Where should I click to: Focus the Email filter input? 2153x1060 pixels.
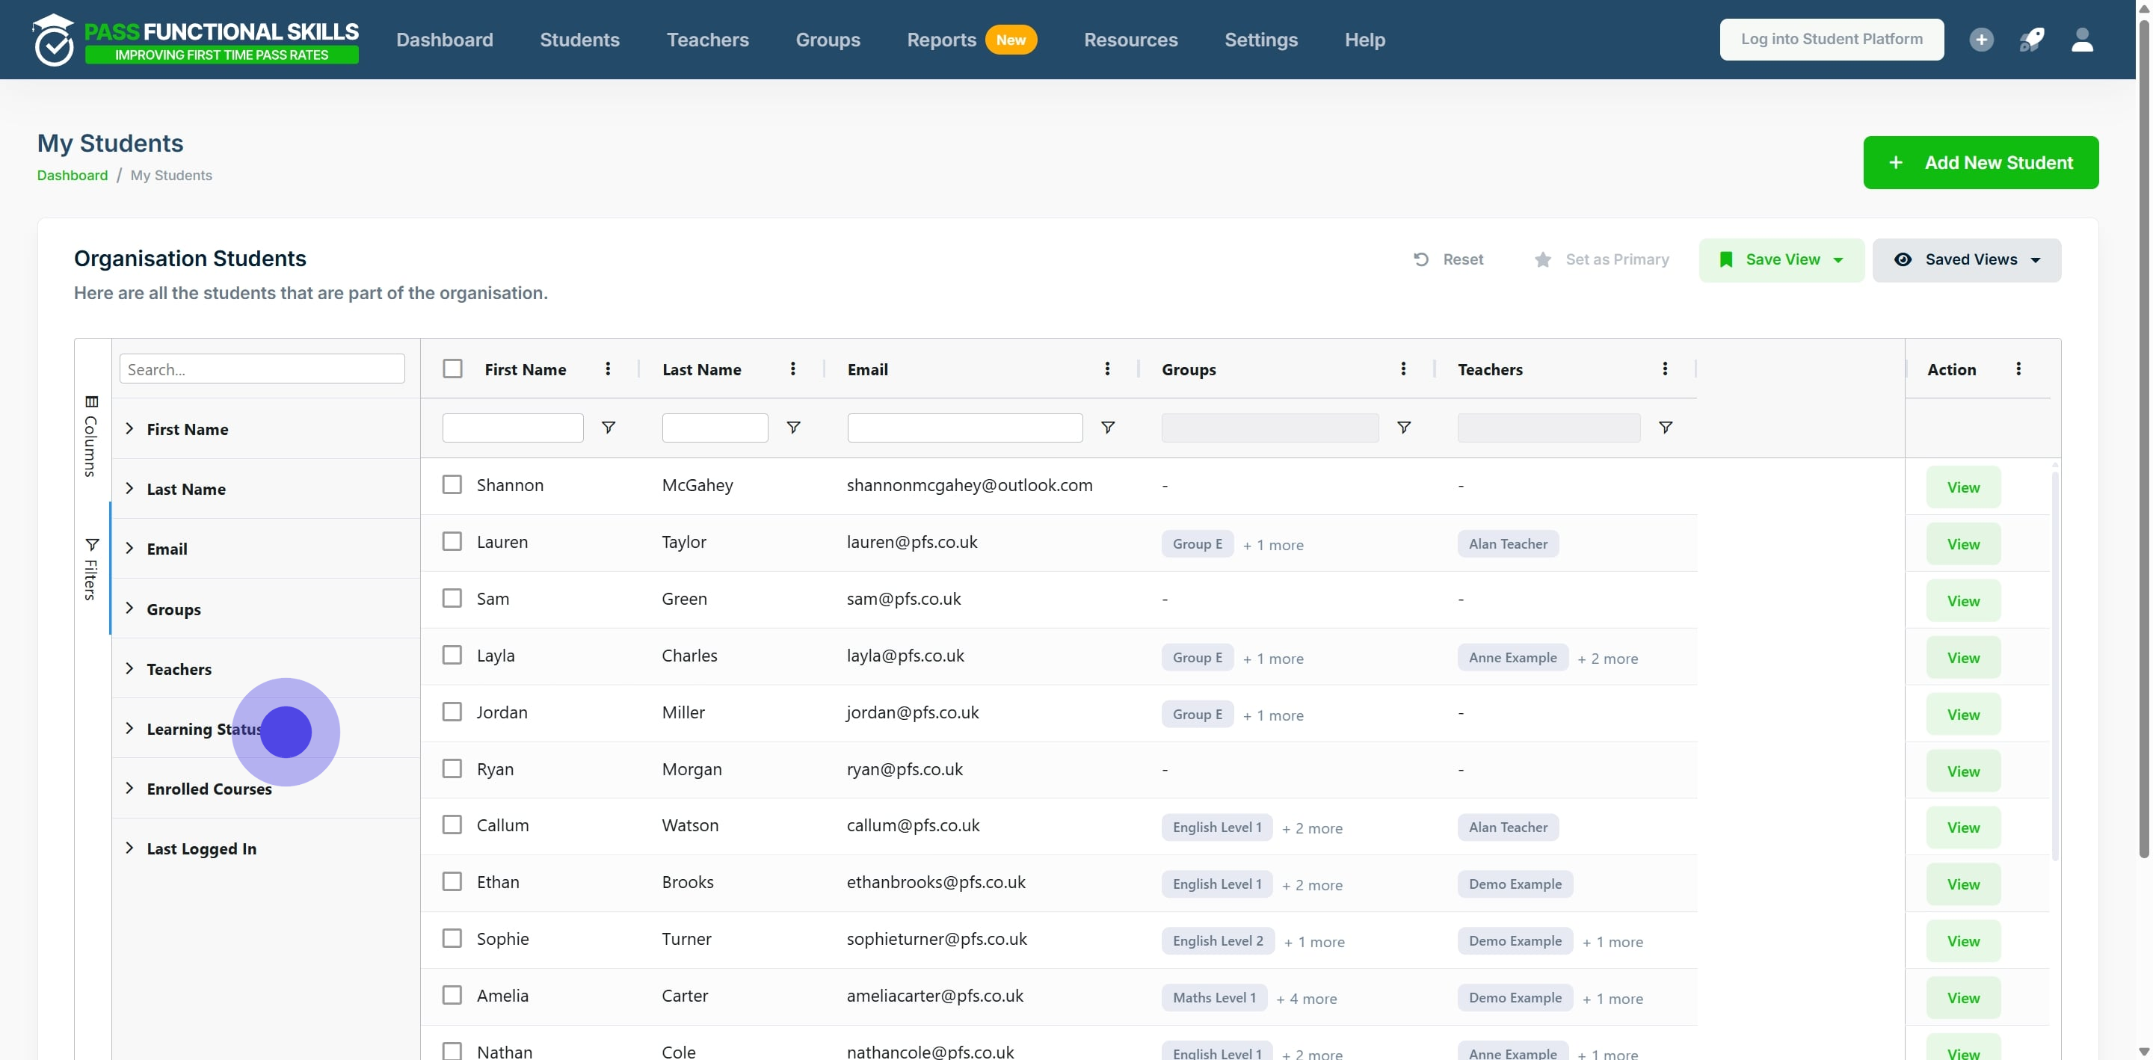[x=964, y=427]
